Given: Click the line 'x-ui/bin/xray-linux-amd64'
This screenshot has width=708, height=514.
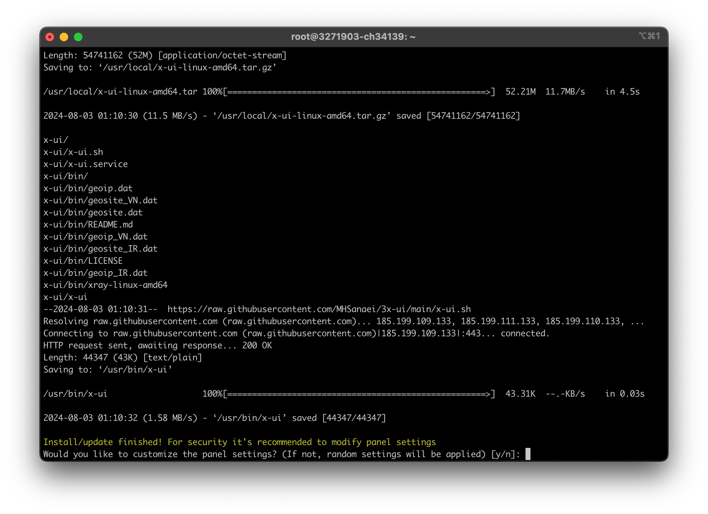Looking at the screenshot, I should pyautogui.click(x=105, y=285).
